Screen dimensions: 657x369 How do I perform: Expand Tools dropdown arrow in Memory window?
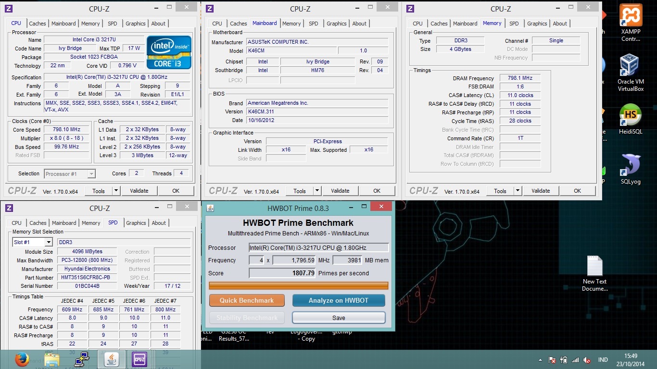pyautogui.click(x=518, y=191)
